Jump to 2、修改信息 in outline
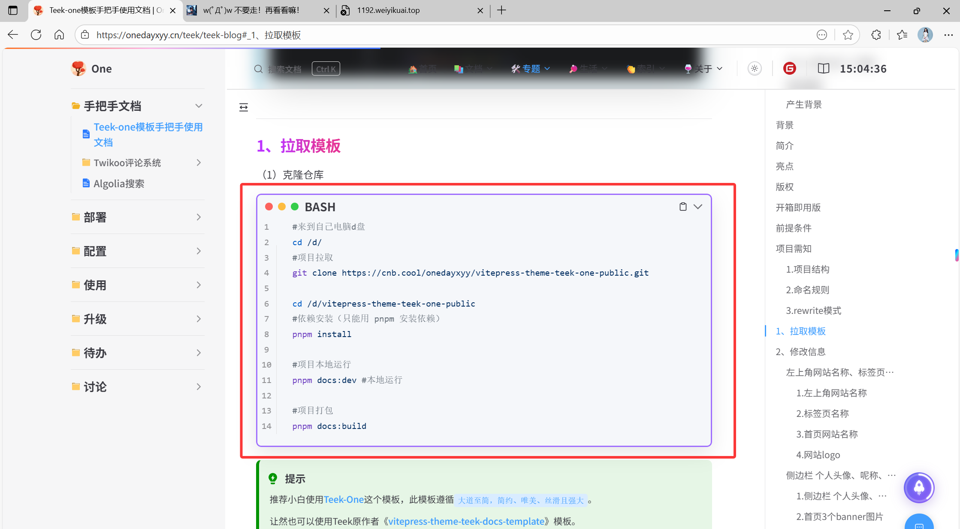 coord(800,352)
